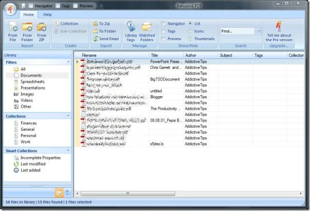Export selection To Zip

point(102,24)
